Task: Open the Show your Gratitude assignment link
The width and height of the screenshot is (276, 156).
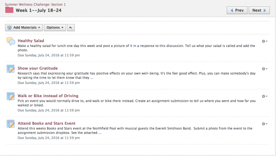Action: click(38, 68)
